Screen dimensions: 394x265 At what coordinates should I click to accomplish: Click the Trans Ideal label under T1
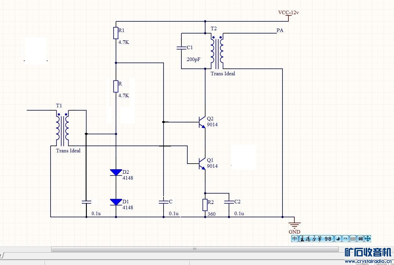[68, 151]
